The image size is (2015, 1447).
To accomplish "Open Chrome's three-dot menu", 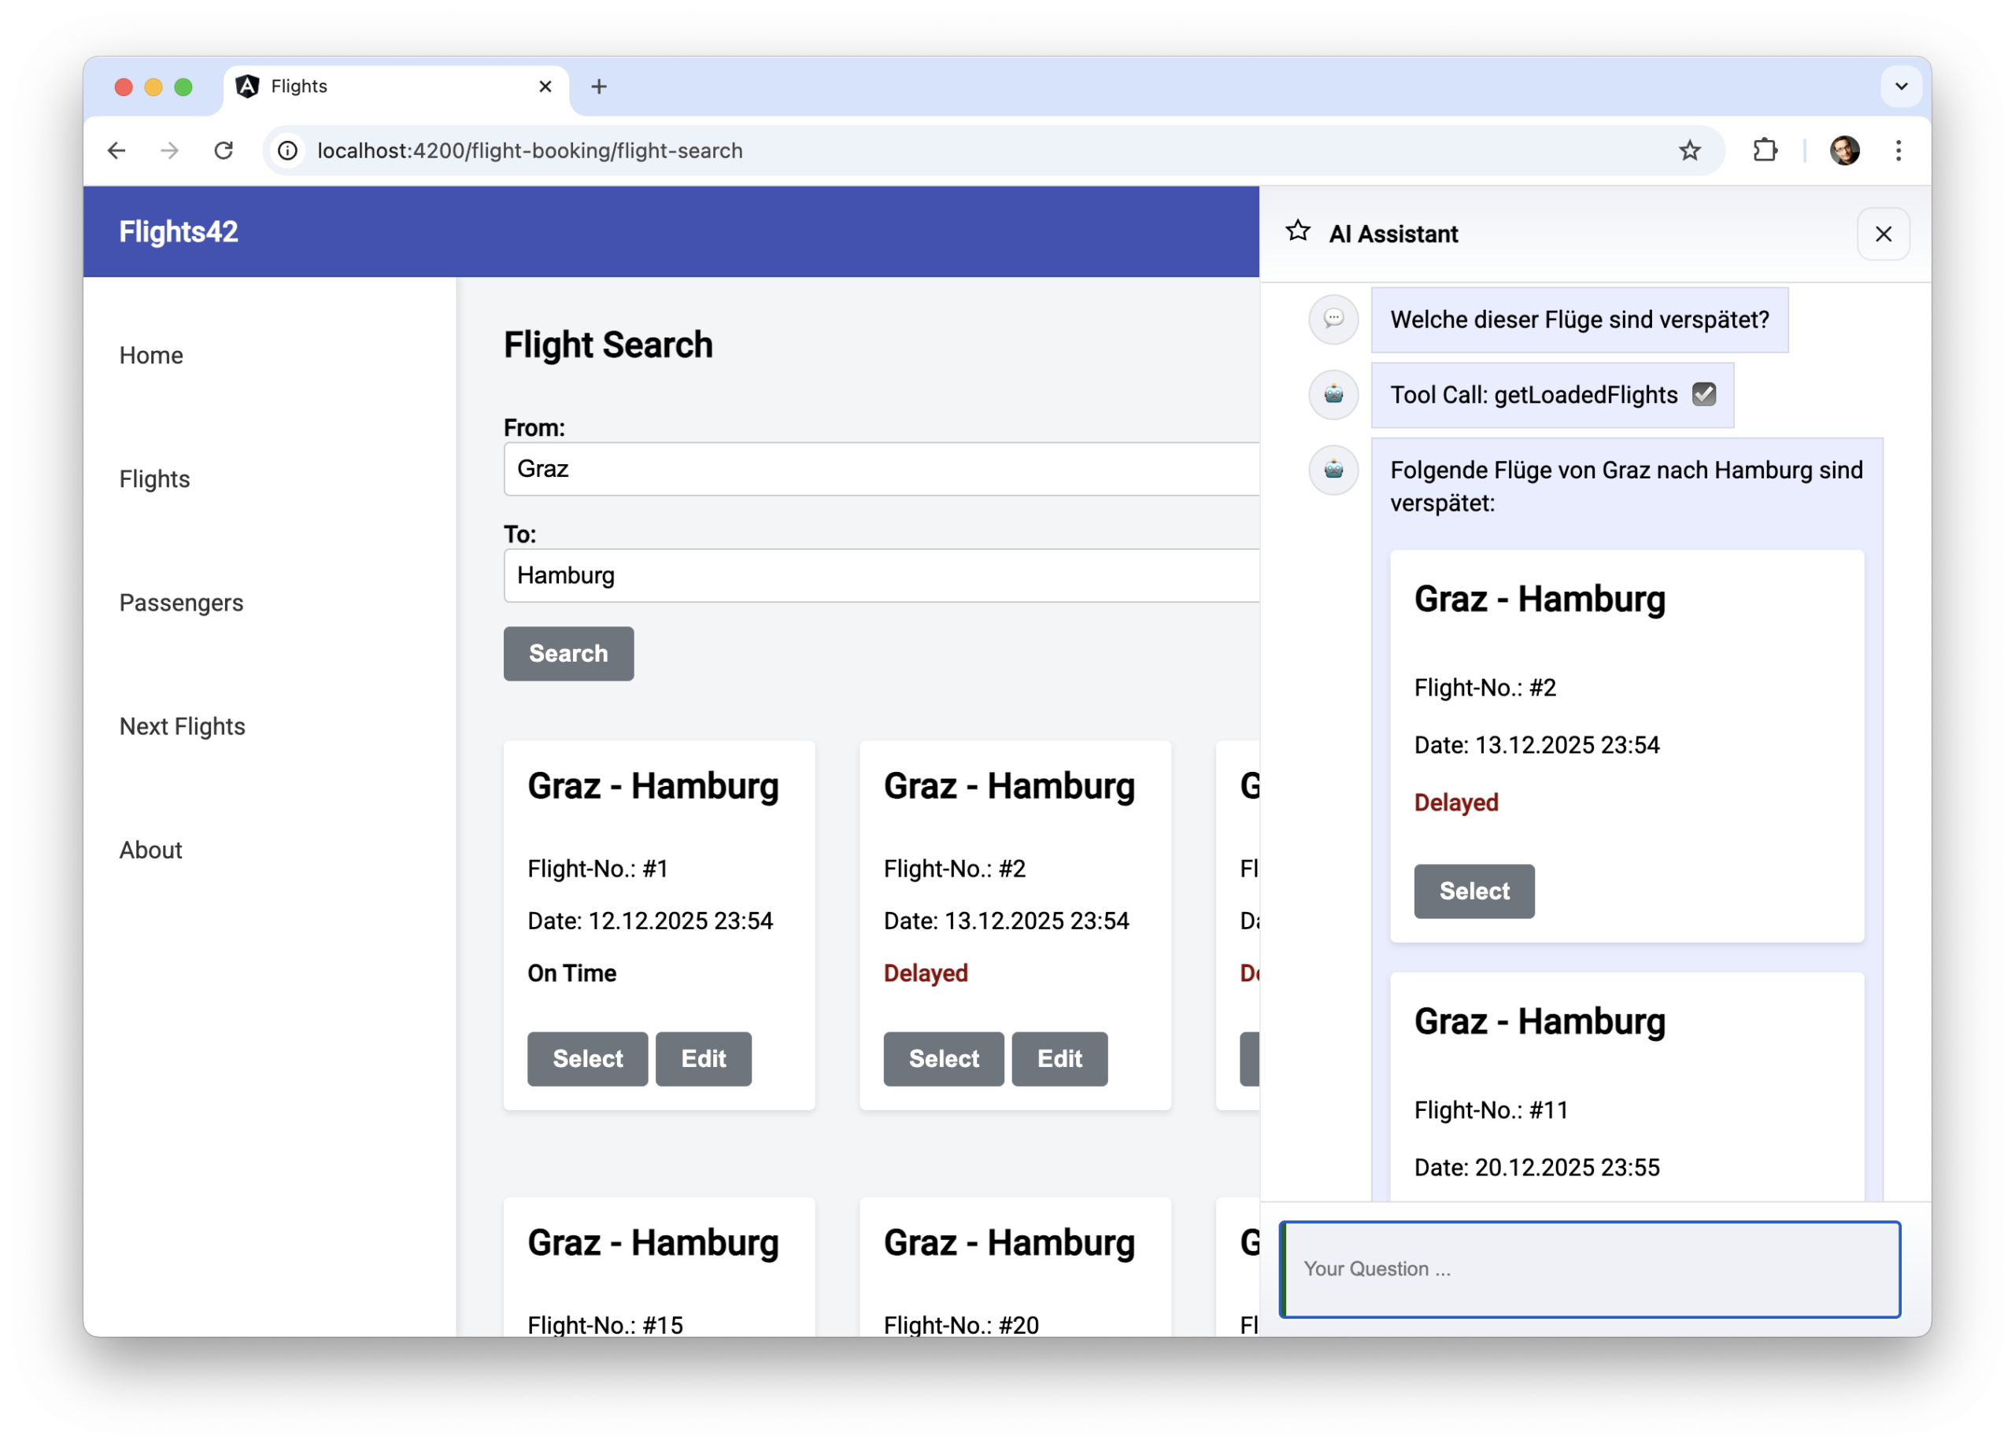I will (x=1899, y=151).
